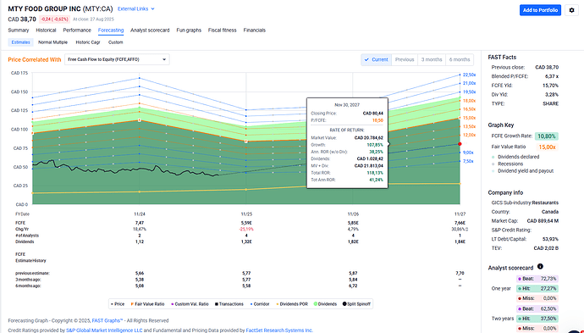Viewport: 584px width, 333px height.
Task: Click the Add to Portfolio button
Action: tap(540, 10)
